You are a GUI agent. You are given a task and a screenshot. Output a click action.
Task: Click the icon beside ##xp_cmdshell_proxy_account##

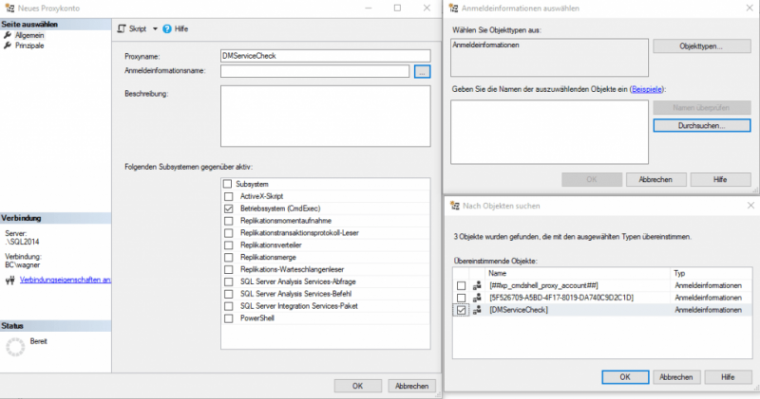tap(476, 285)
